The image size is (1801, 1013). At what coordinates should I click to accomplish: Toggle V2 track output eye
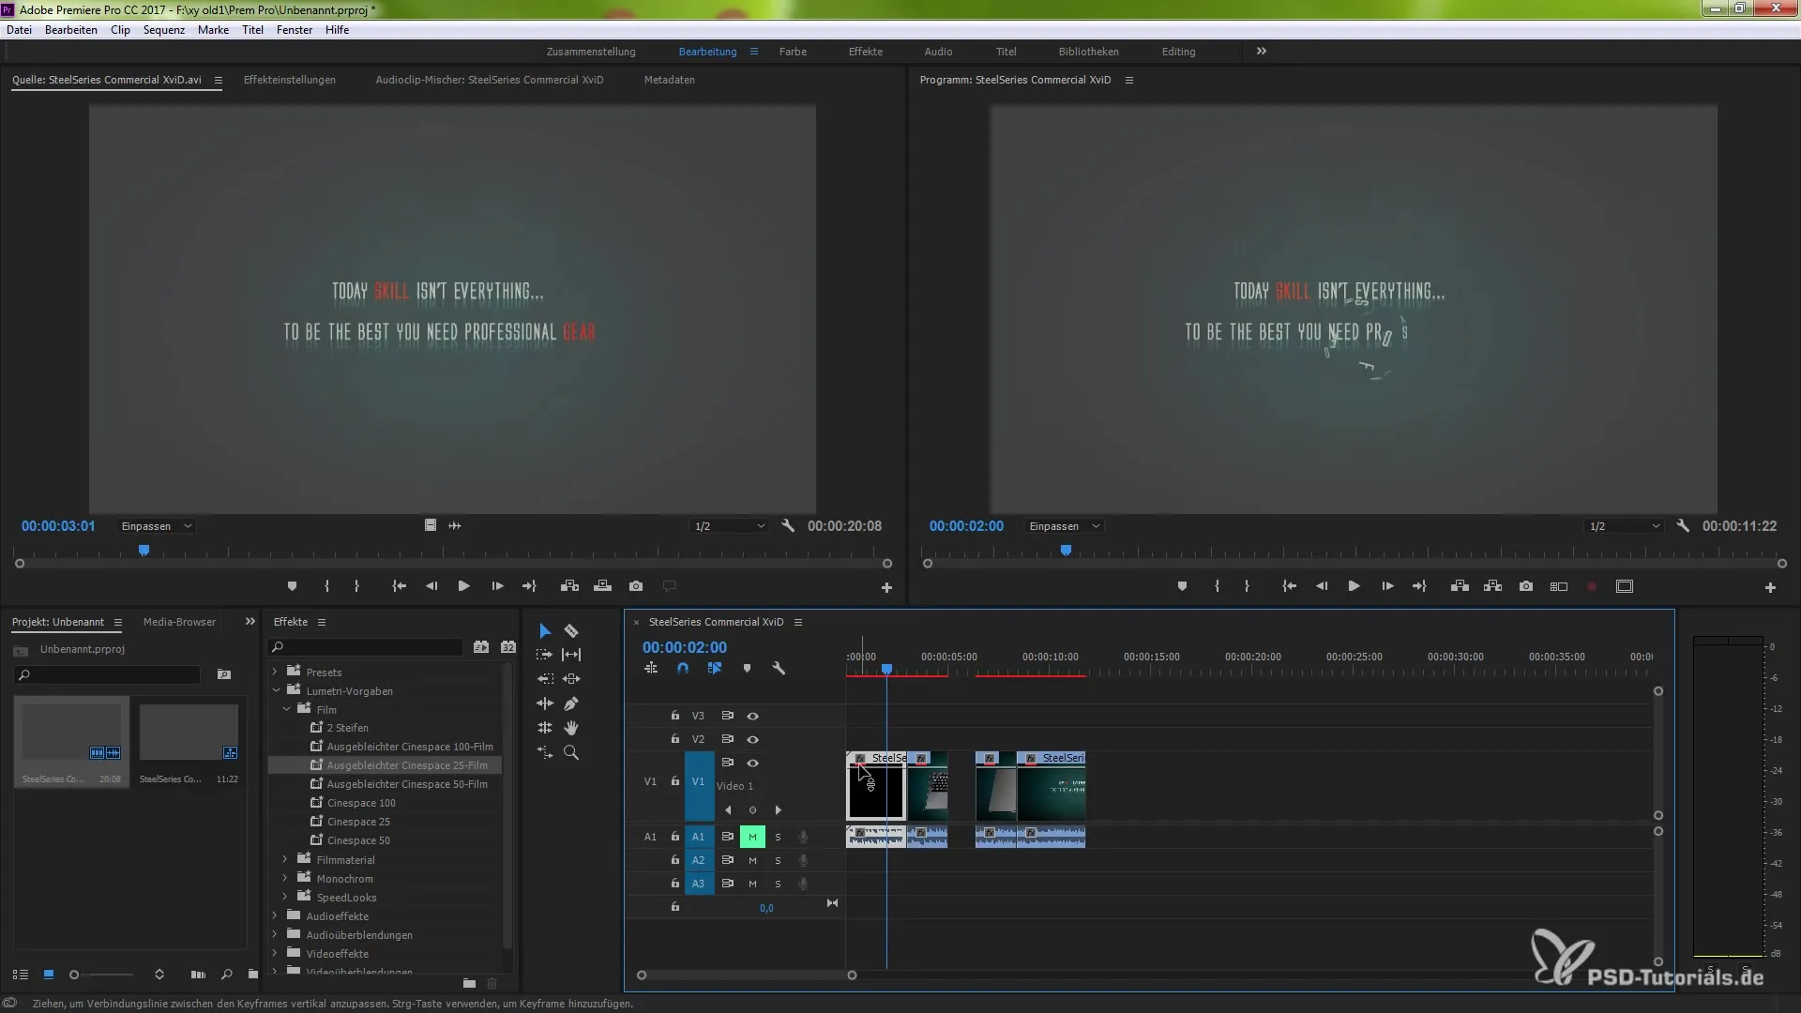click(x=752, y=739)
